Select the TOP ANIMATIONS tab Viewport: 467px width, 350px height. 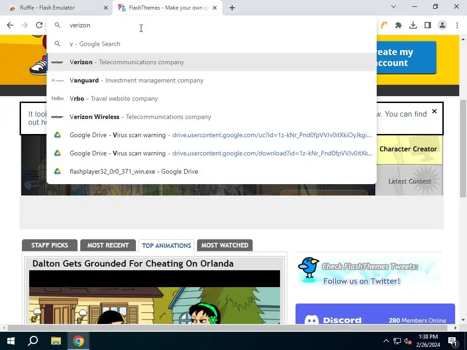click(166, 246)
